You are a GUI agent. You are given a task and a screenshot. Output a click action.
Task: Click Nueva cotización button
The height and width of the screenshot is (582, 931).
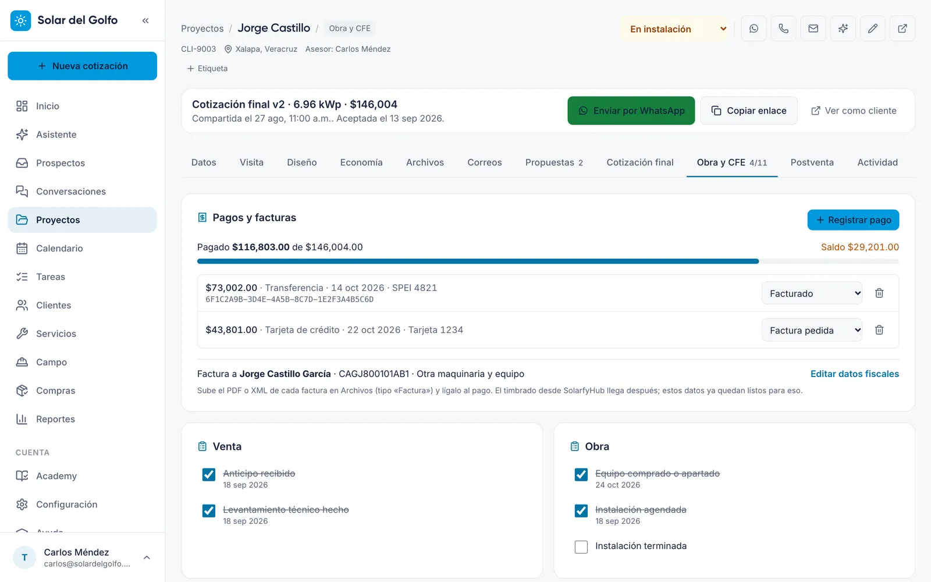point(82,66)
